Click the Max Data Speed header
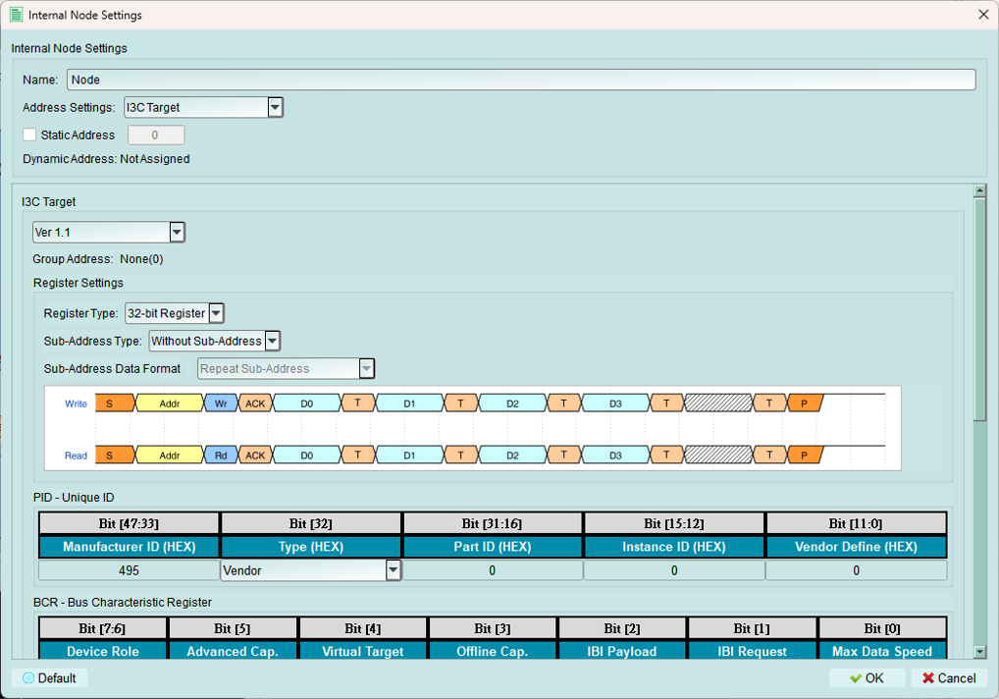 click(882, 651)
